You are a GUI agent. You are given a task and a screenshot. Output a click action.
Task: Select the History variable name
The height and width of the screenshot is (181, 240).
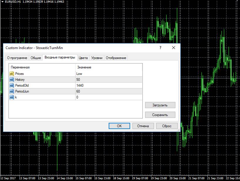coord(20,80)
